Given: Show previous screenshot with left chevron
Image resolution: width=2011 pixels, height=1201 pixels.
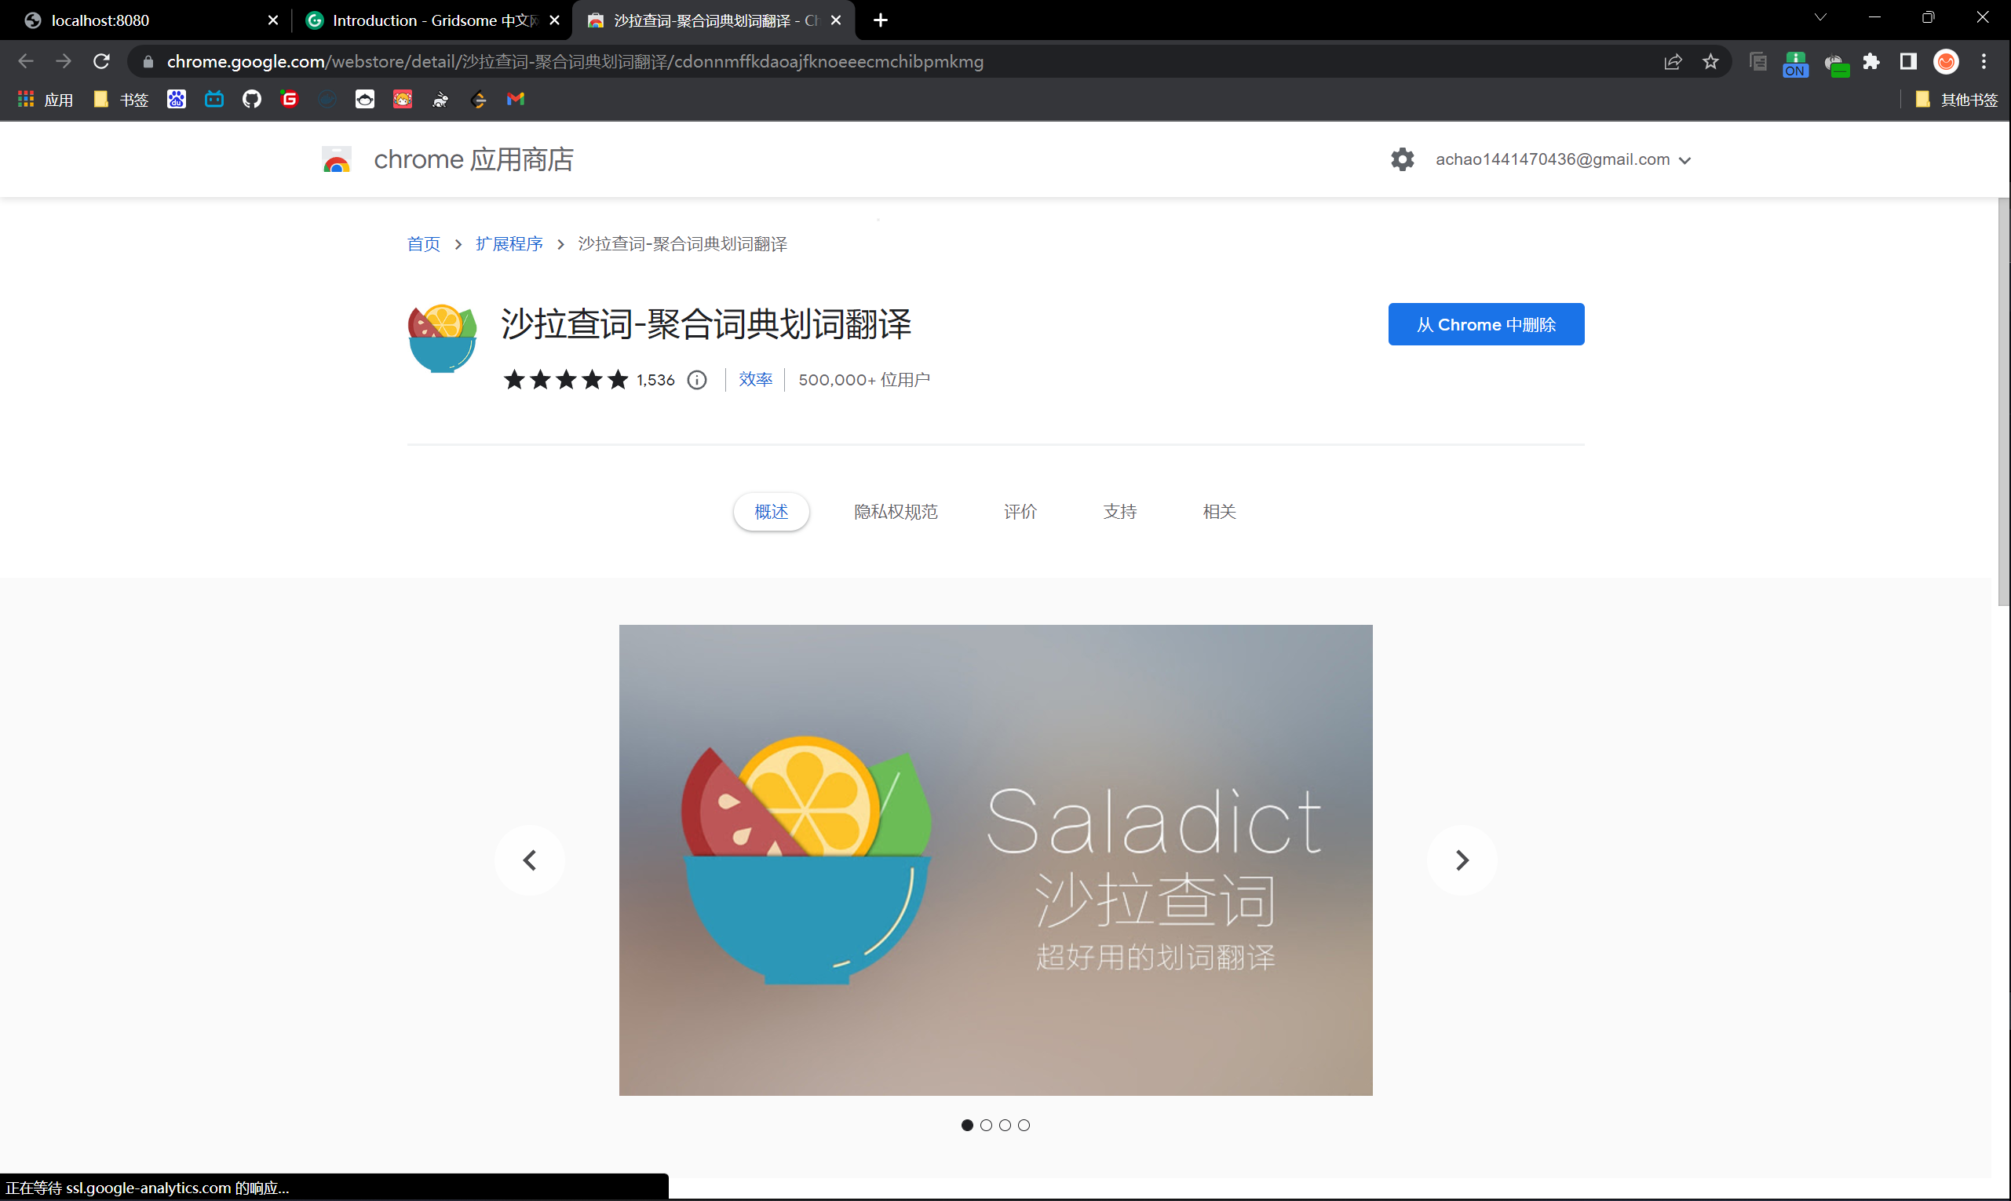Looking at the screenshot, I should coord(530,860).
